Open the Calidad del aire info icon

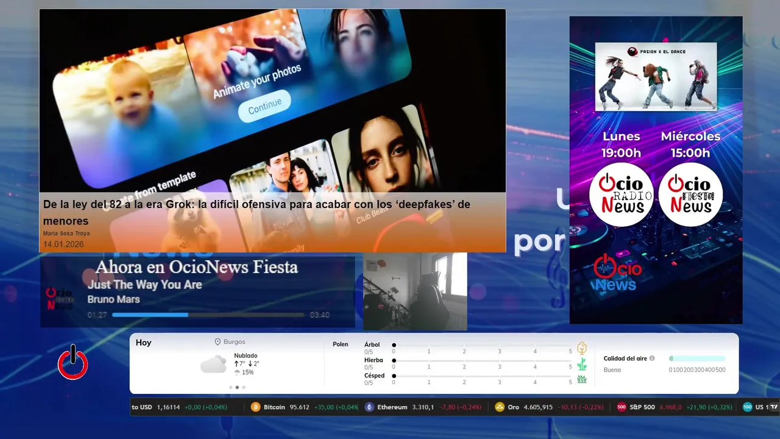652,359
